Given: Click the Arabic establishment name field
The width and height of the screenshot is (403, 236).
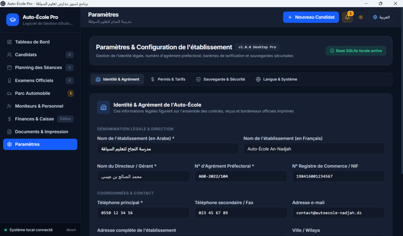Looking at the screenshot, I should [x=168, y=149].
